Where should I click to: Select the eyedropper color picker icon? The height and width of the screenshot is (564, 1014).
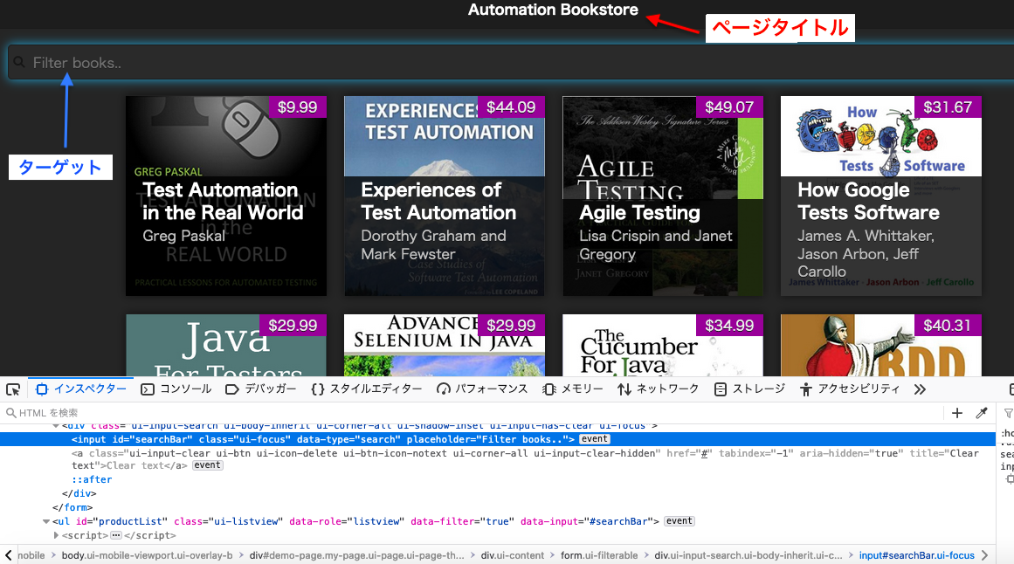tap(982, 413)
